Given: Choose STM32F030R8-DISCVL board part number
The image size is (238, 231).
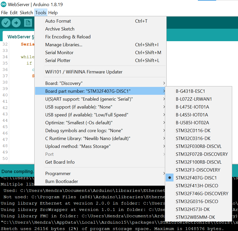Looking at the screenshot, I should coord(199,146).
